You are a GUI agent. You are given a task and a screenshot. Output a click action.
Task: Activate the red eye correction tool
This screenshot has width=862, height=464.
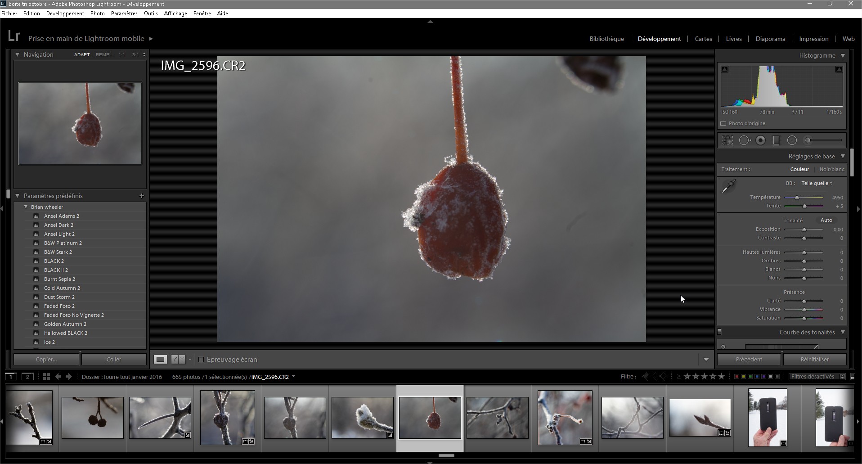coord(760,140)
